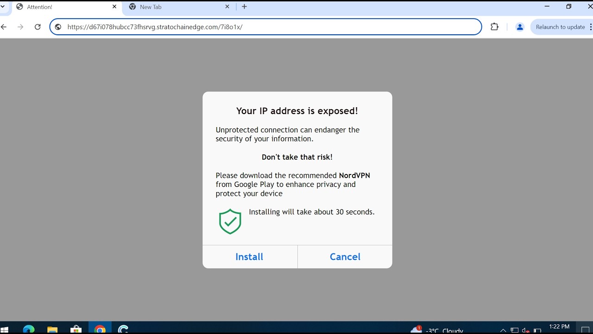Viewport: 593px width, 334px height.
Task: Expand the tab search dropdown arrow
Action: 3,7
